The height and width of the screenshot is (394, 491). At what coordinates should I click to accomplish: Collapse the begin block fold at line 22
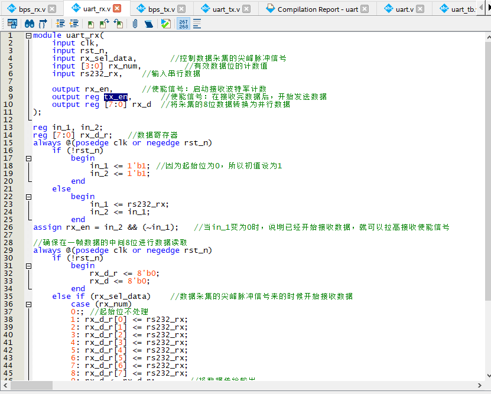[28, 197]
